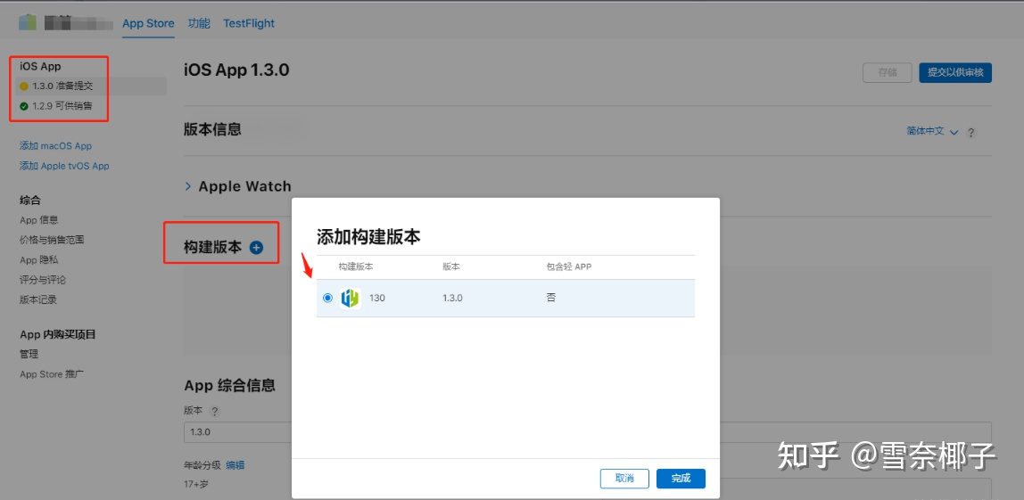Image resolution: width=1024 pixels, height=500 pixels.
Task: Open 版本记录 in sidebar
Action: click(38, 300)
